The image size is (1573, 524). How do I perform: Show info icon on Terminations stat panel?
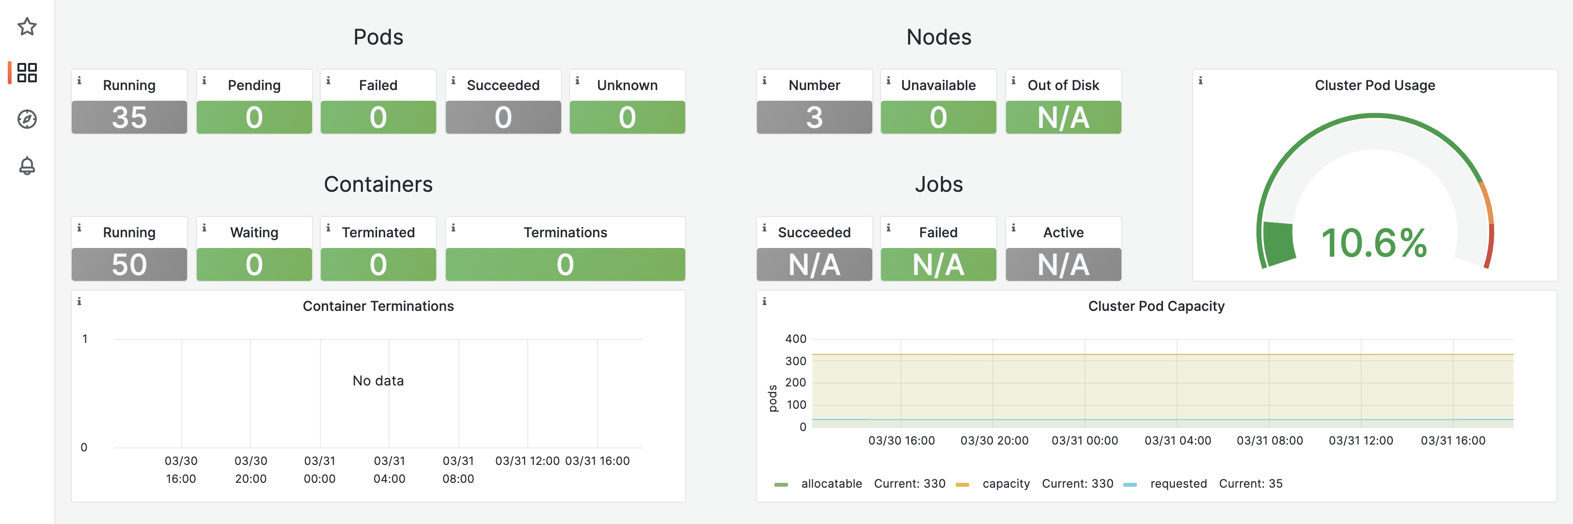pyautogui.click(x=453, y=228)
